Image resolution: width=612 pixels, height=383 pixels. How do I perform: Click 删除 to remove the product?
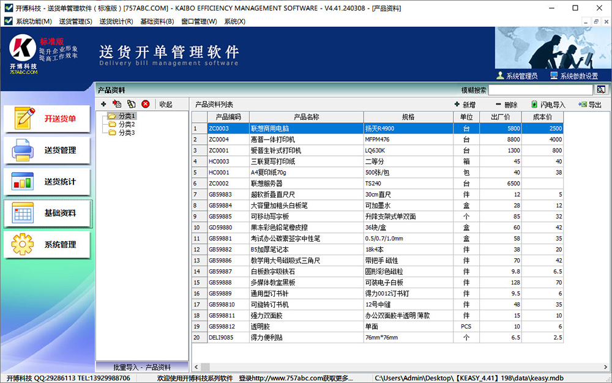[x=507, y=105]
